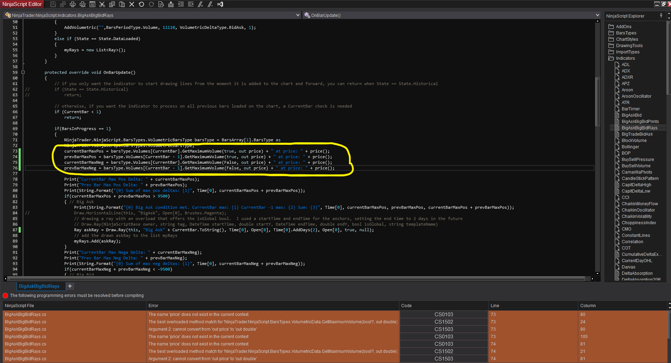Click the Undo arrow icon
This screenshot has width=671, height=363.
[x=142, y=4]
